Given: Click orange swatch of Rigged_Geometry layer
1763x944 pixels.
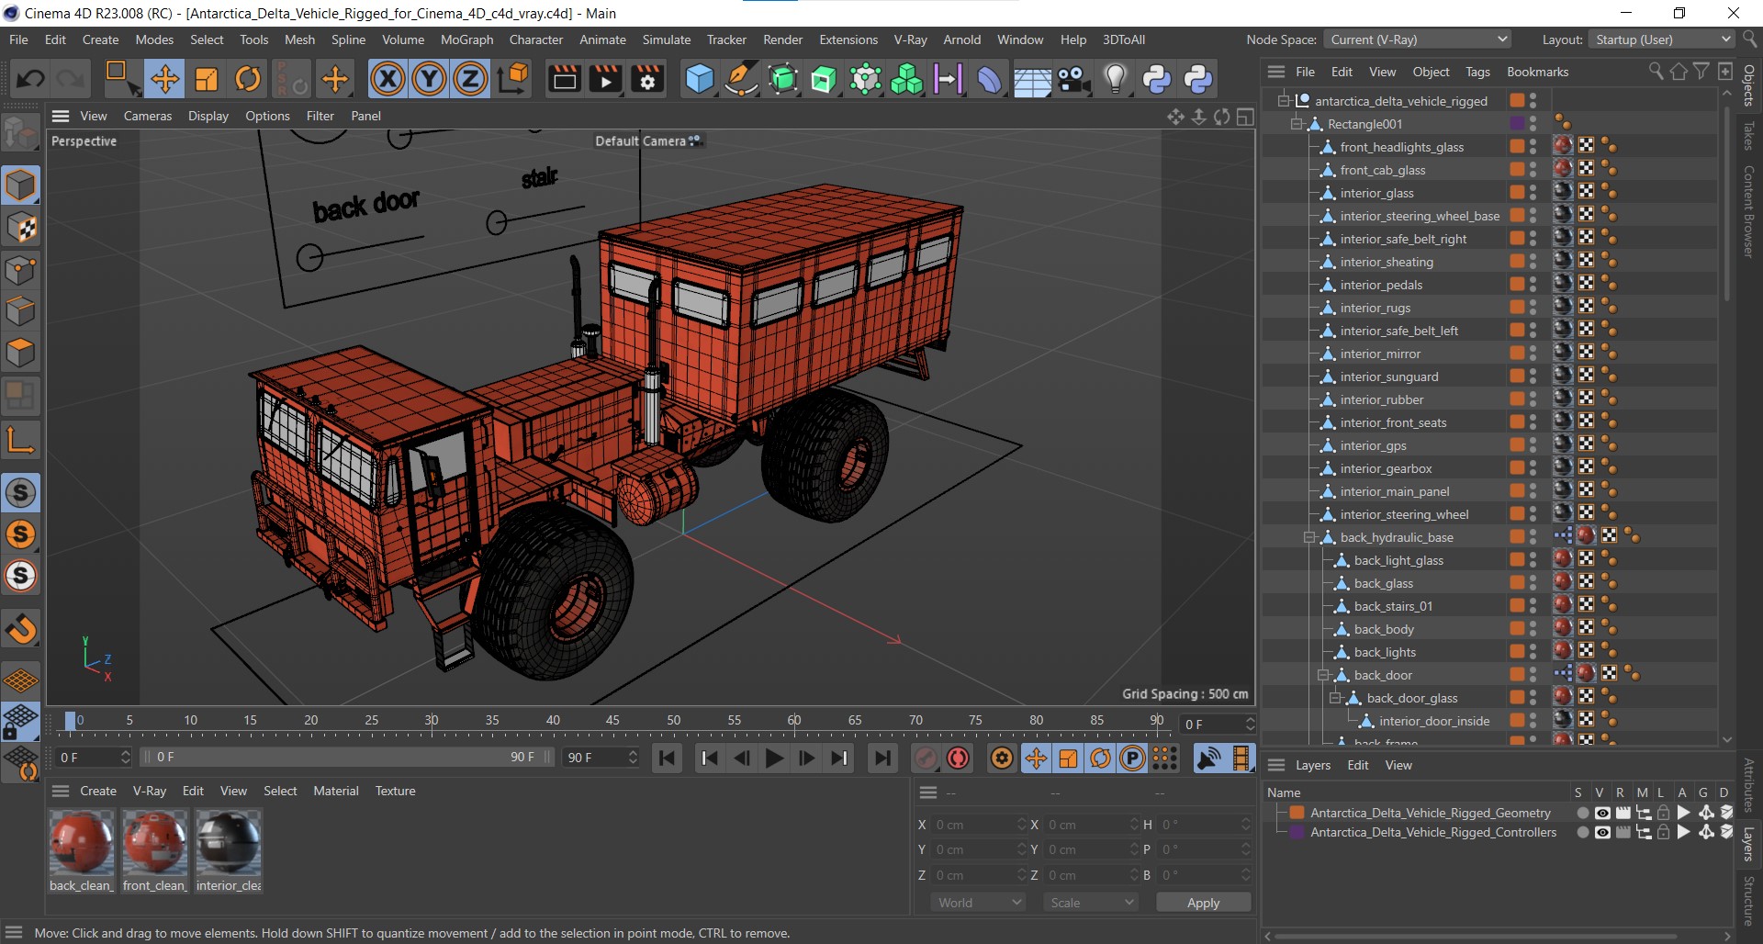Looking at the screenshot, I should [1297, 813].
